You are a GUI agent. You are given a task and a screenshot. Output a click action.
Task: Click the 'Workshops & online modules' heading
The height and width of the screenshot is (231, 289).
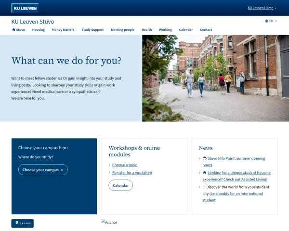[134, 151]
